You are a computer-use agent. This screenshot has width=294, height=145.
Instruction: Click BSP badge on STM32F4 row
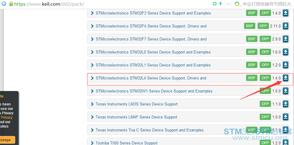250,26
